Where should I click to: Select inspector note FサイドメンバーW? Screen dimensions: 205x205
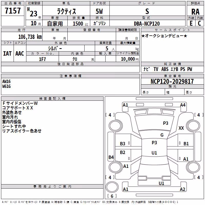click(20, 103)
